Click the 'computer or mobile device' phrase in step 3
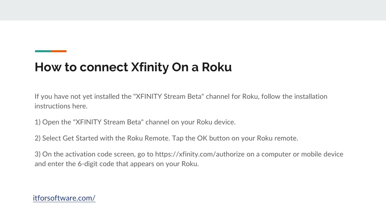This screenshot has height=217, width=386. pos(302,154)
